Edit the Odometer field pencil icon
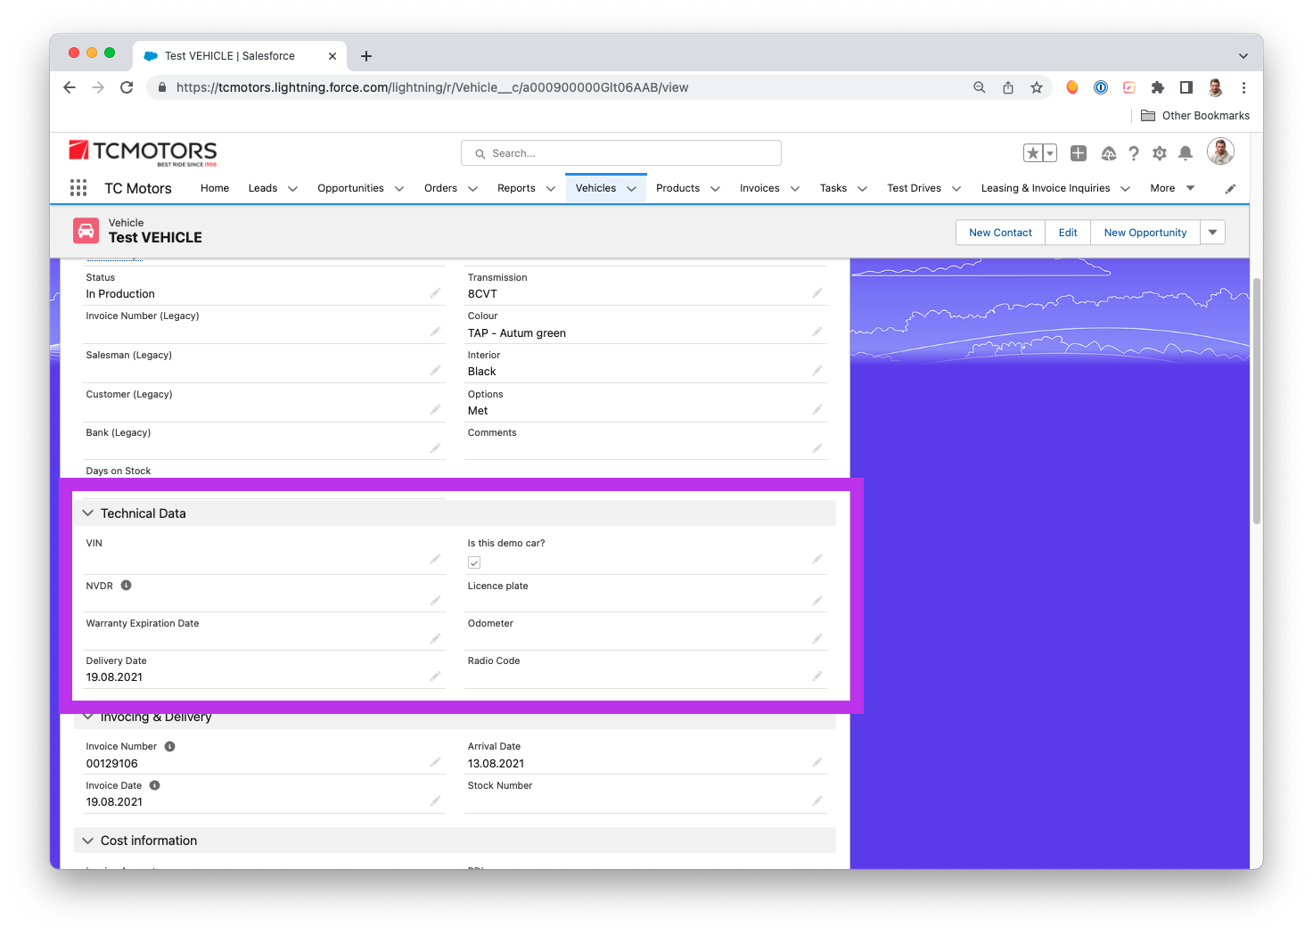1313x935 pixels. [817, 639]
